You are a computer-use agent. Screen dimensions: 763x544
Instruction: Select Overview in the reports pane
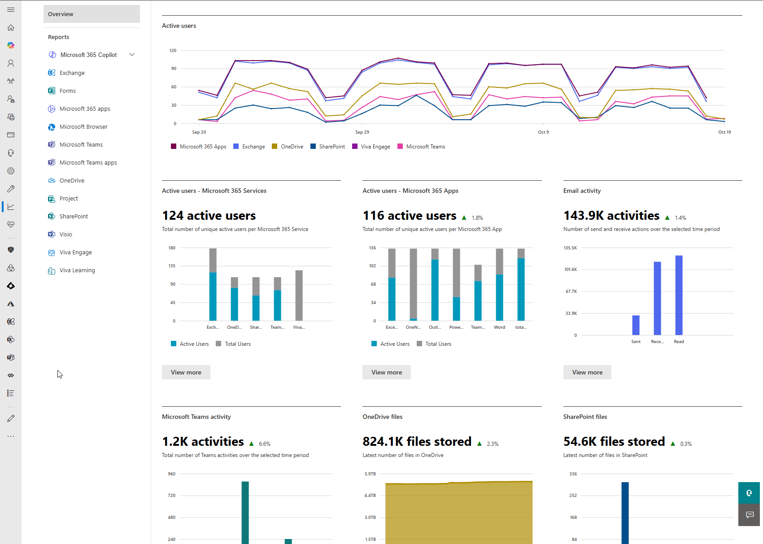61,14
